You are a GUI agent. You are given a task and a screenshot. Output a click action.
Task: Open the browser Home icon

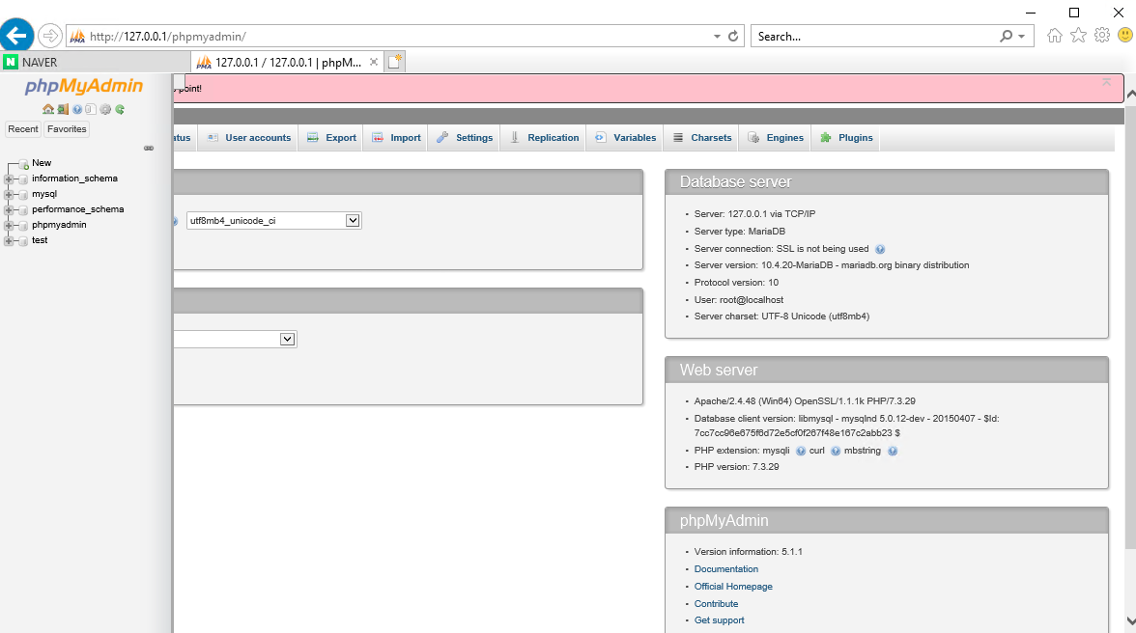(1055, 36)
